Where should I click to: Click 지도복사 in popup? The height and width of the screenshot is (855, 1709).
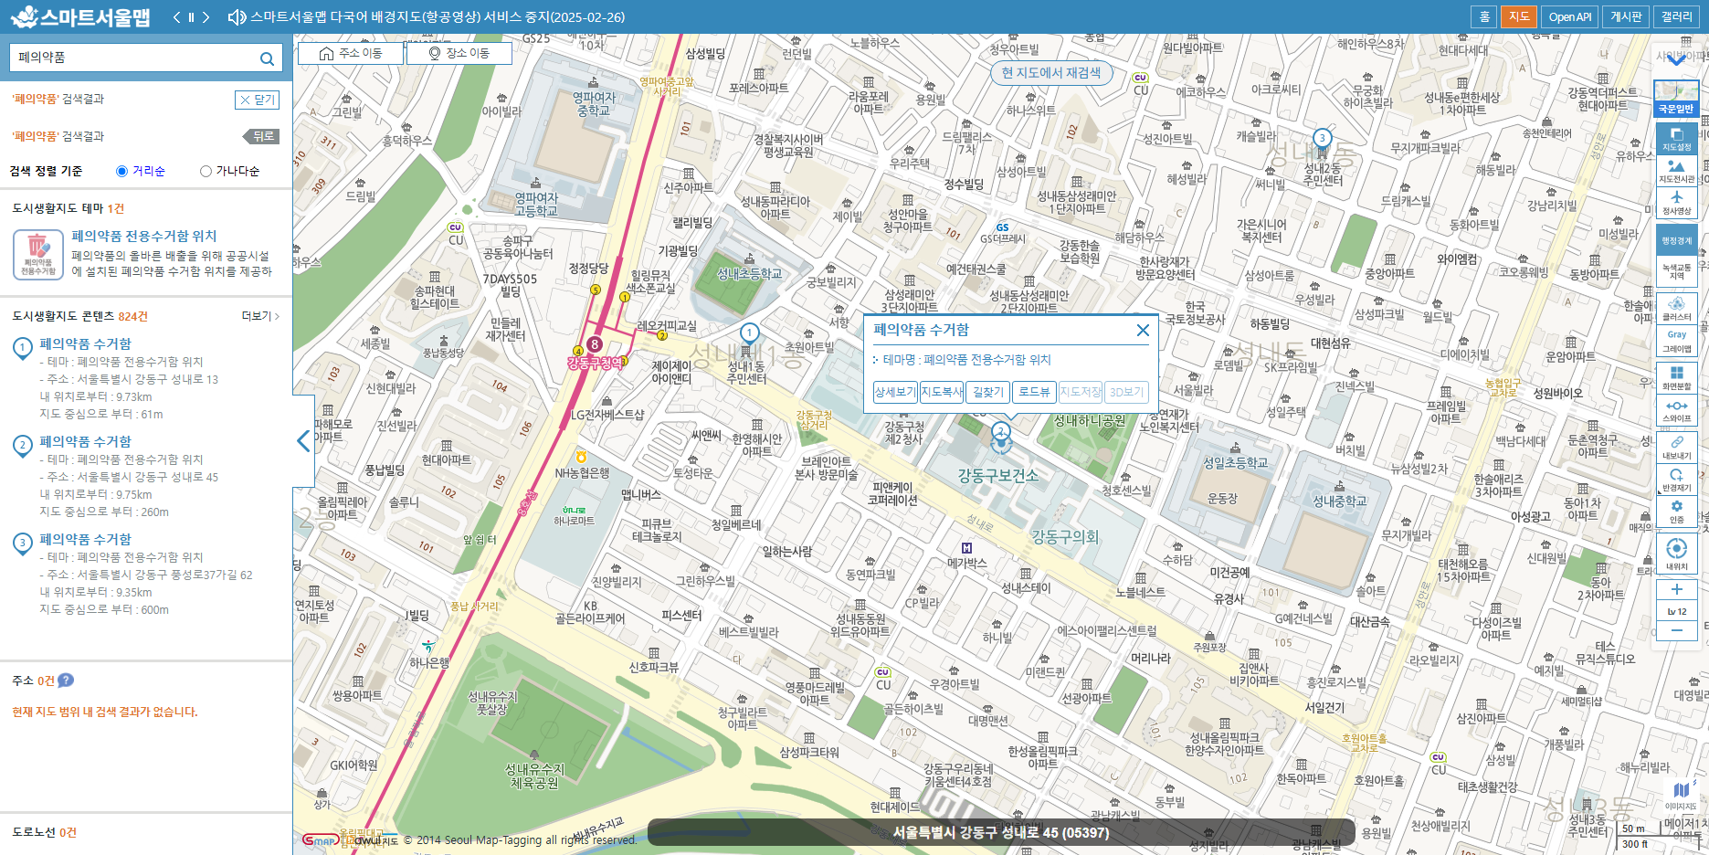point(942,392)
